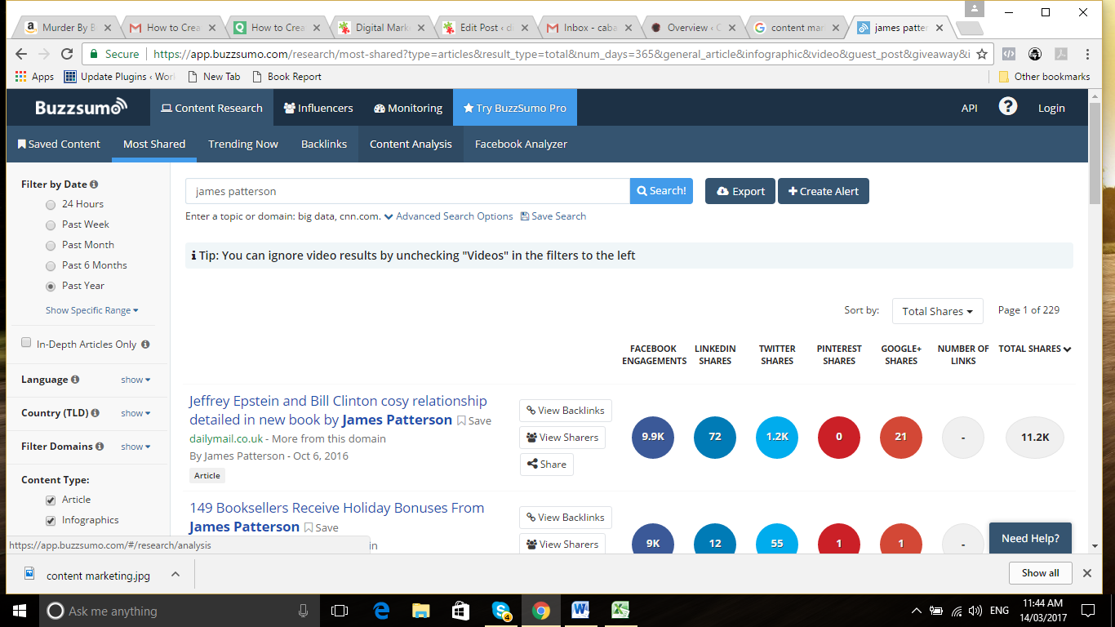Select Past Month date filter
This screenshot has width=1115, height=627.
(51, 246)
